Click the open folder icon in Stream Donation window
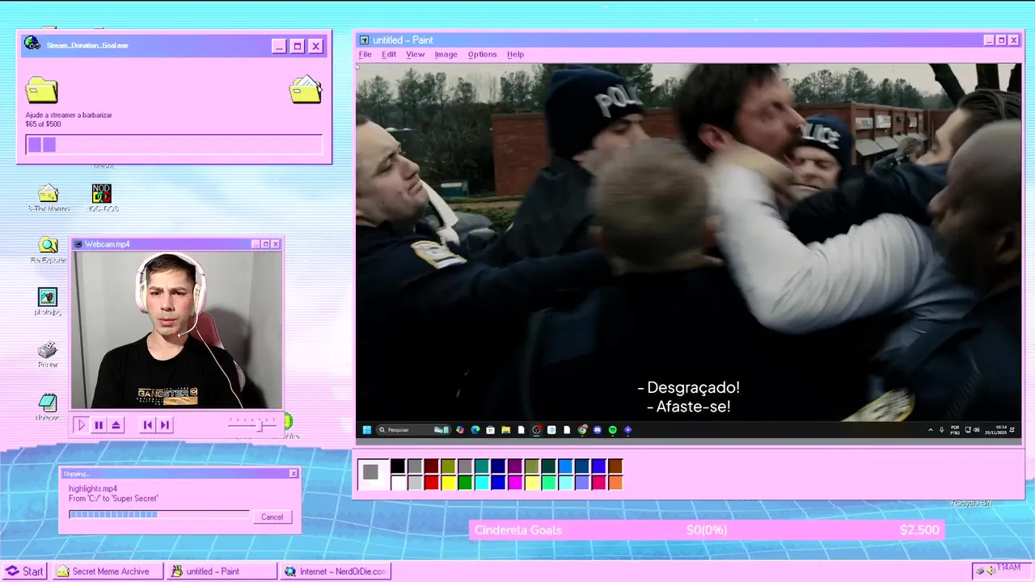Viewport: 1035px width, 582px height. coord(306,89)
